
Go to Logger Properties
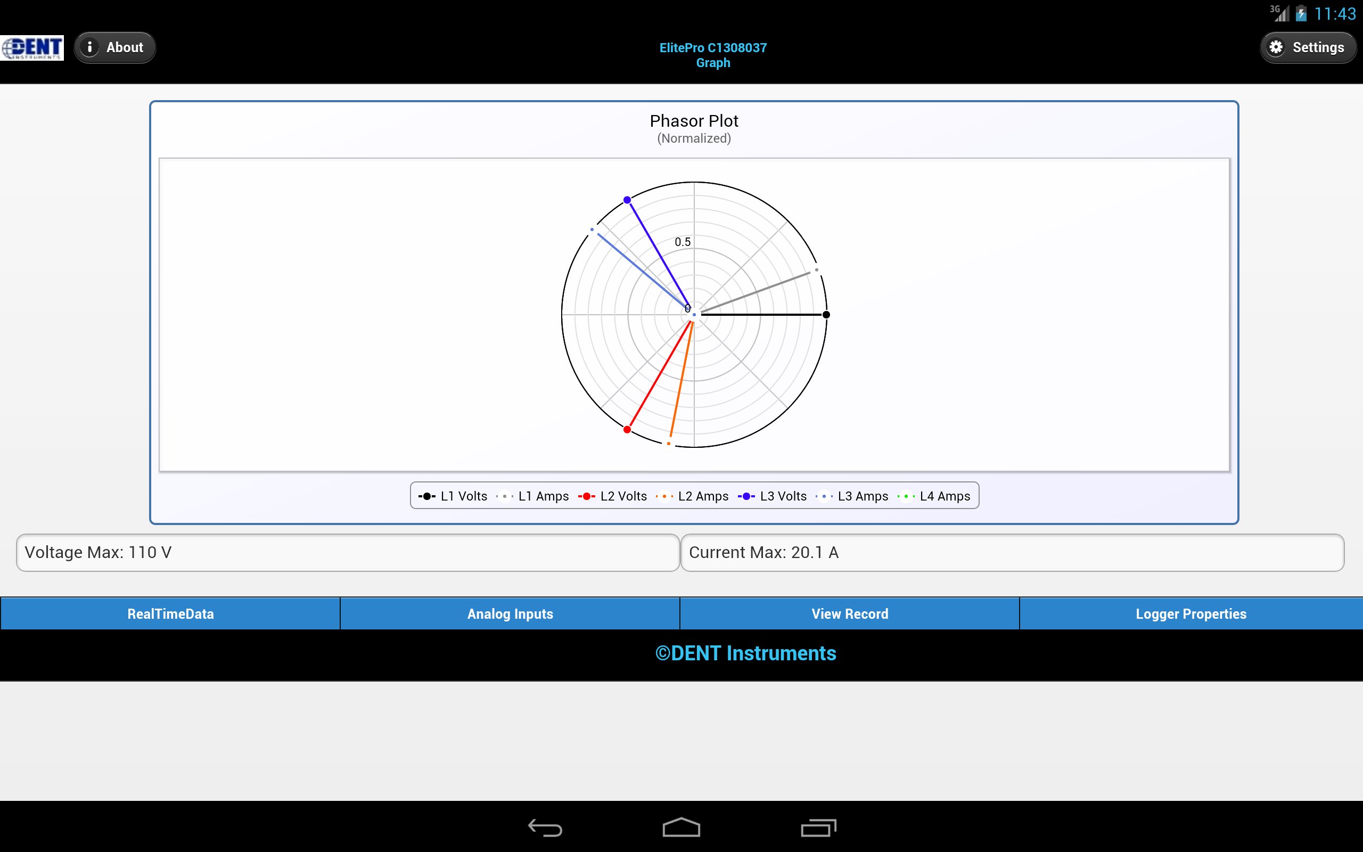coord(1190,613)
